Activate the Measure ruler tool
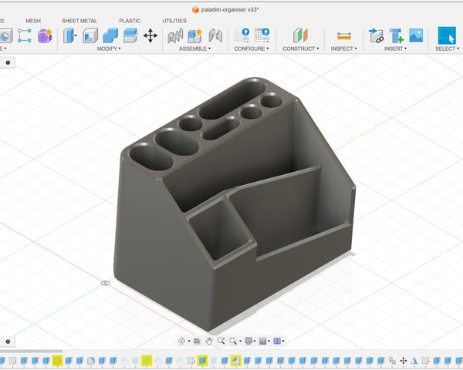This screenshot has height=370, width=463. [x=344, y=35]
